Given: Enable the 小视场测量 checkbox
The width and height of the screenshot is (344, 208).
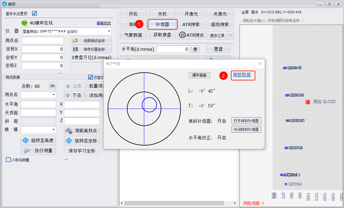Looking at the screenshot, I should 8,160.
